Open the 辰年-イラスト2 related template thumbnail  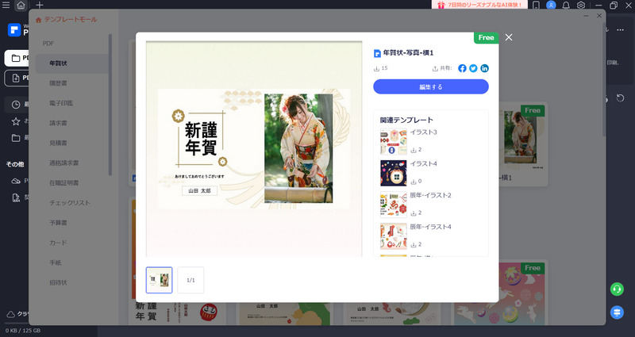click(393, 205)
